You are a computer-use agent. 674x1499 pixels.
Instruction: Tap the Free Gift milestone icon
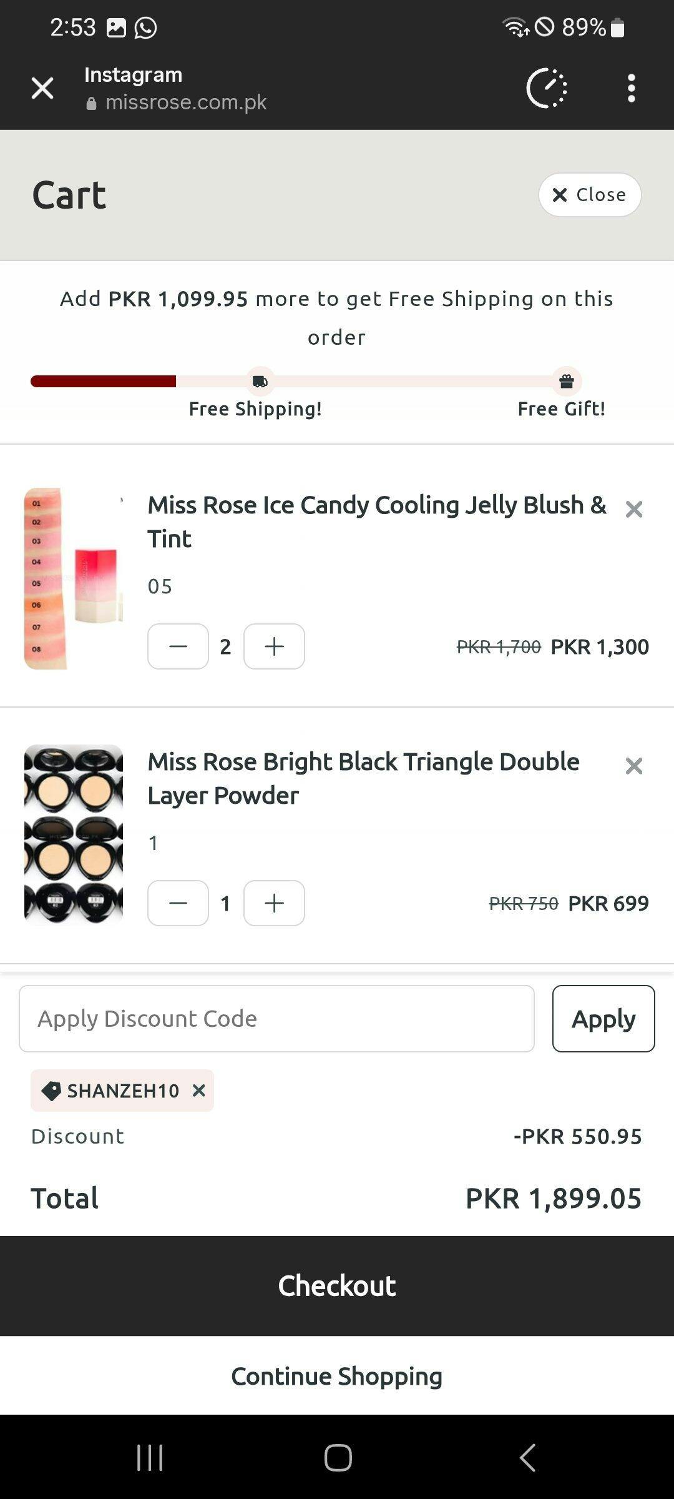tap(566, 382)
